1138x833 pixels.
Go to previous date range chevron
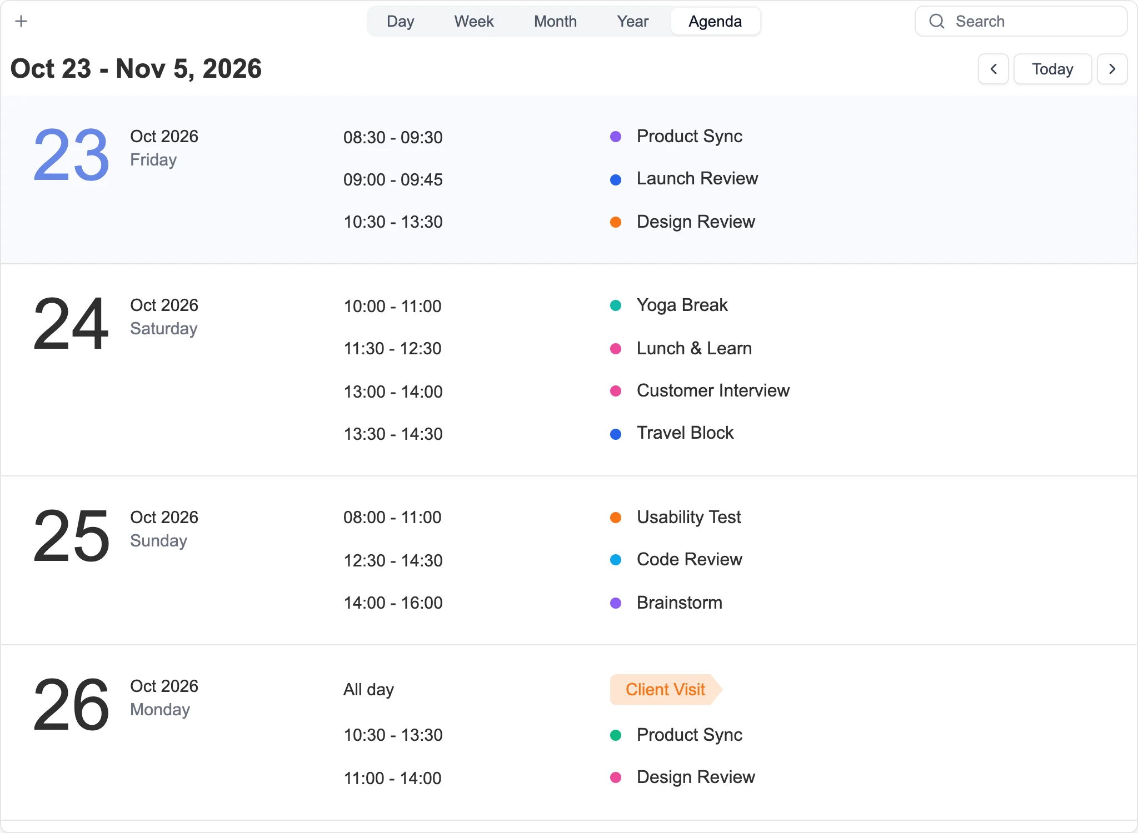click(994, 69)
